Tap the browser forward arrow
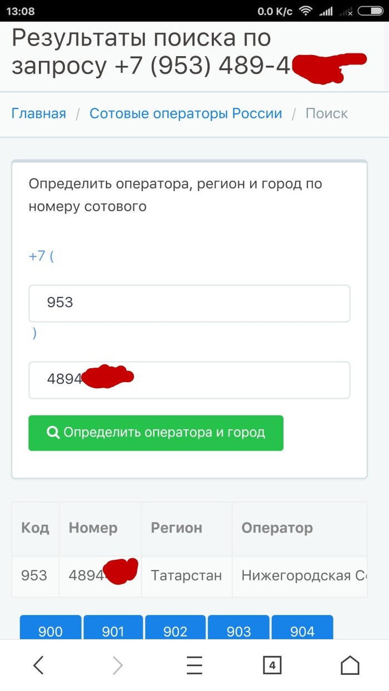The image size is (389, 691). [x=117, y=665]
